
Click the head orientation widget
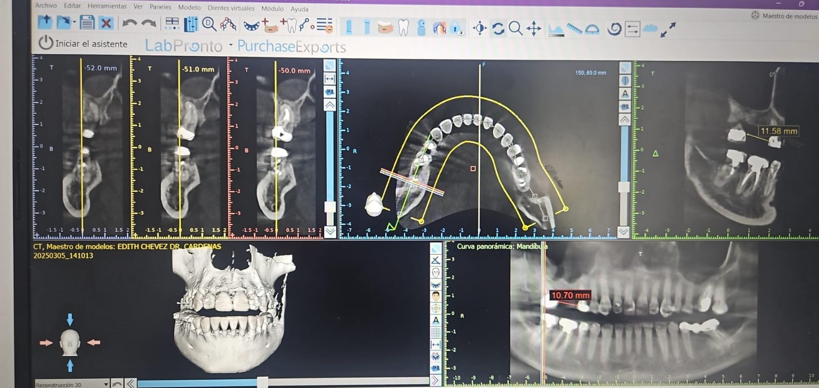(70, 342)
